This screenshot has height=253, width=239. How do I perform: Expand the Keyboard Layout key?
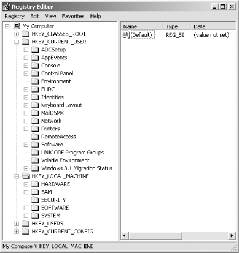click(x=26, y=105)
